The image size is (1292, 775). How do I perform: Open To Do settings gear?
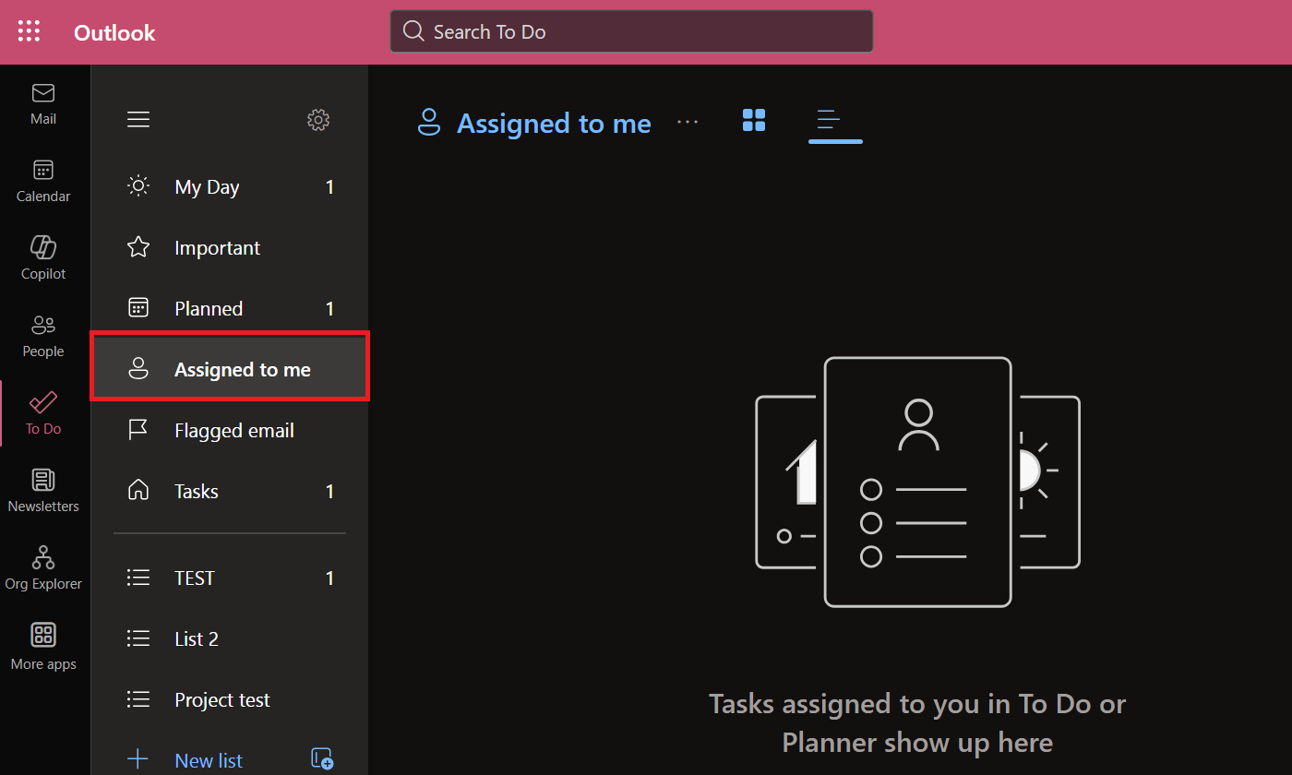point(317,120)
